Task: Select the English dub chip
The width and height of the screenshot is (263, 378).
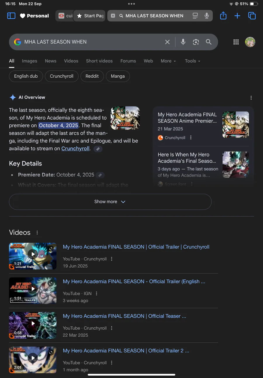Action: coord(26,76)
